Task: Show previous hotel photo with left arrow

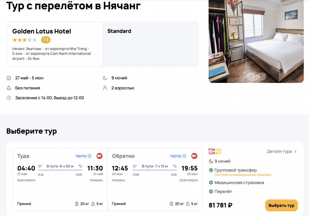Action: [x=213, y=36]
